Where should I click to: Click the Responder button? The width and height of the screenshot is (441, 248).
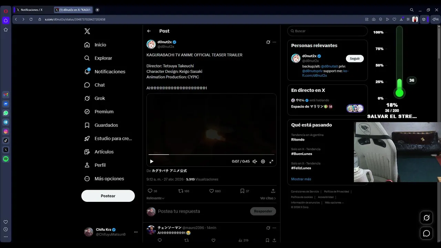pos(263,211)
